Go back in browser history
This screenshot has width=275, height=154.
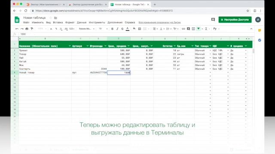(15, 11)
